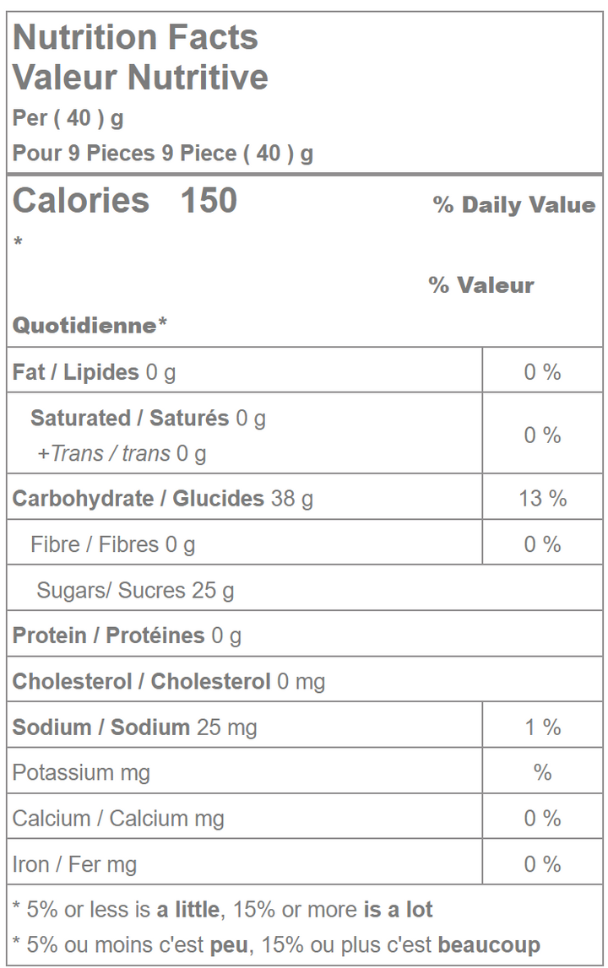Click the Per ( 40 ) g line
The height and width of the screenshot is (968, 608).
coord(68,118)
